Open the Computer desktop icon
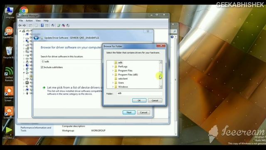The image size is (266, 150). pos(9,12)
